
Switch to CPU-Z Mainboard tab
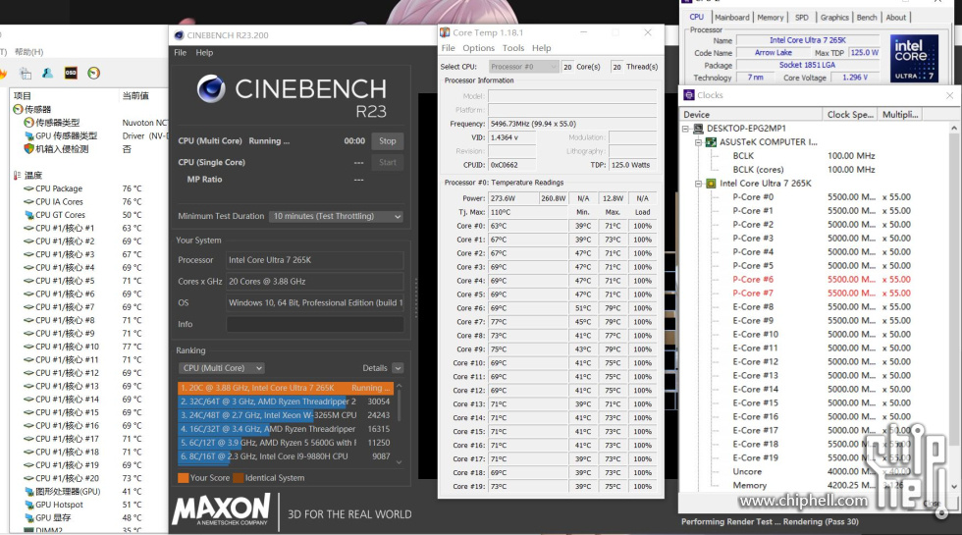(x=732, y=18)
